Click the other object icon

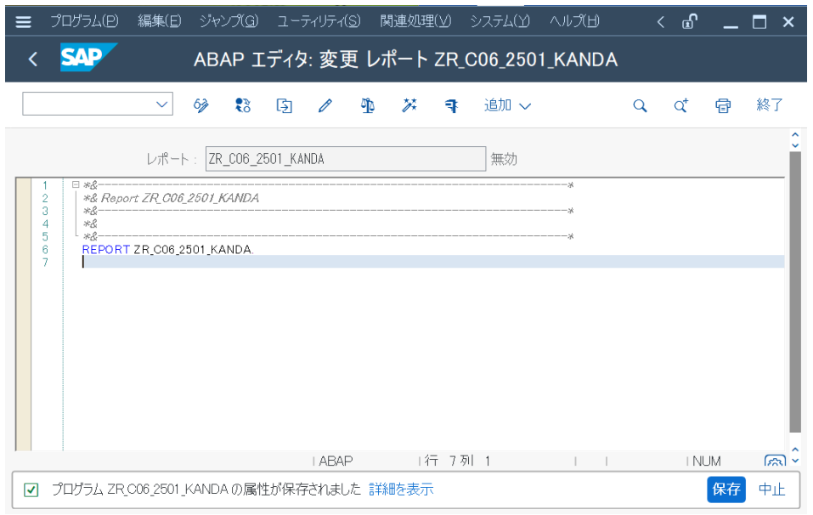pos(243,105)
